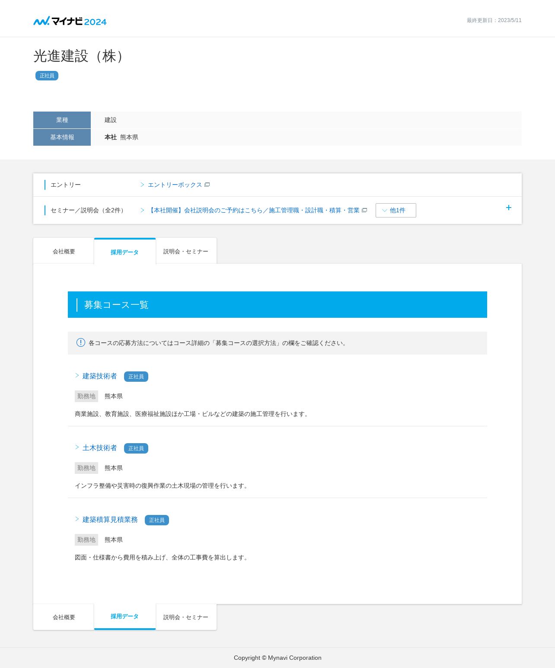The image size is (555, 668).
Task: Open 建築積算見積業務 course details
Action: (110, 520)
